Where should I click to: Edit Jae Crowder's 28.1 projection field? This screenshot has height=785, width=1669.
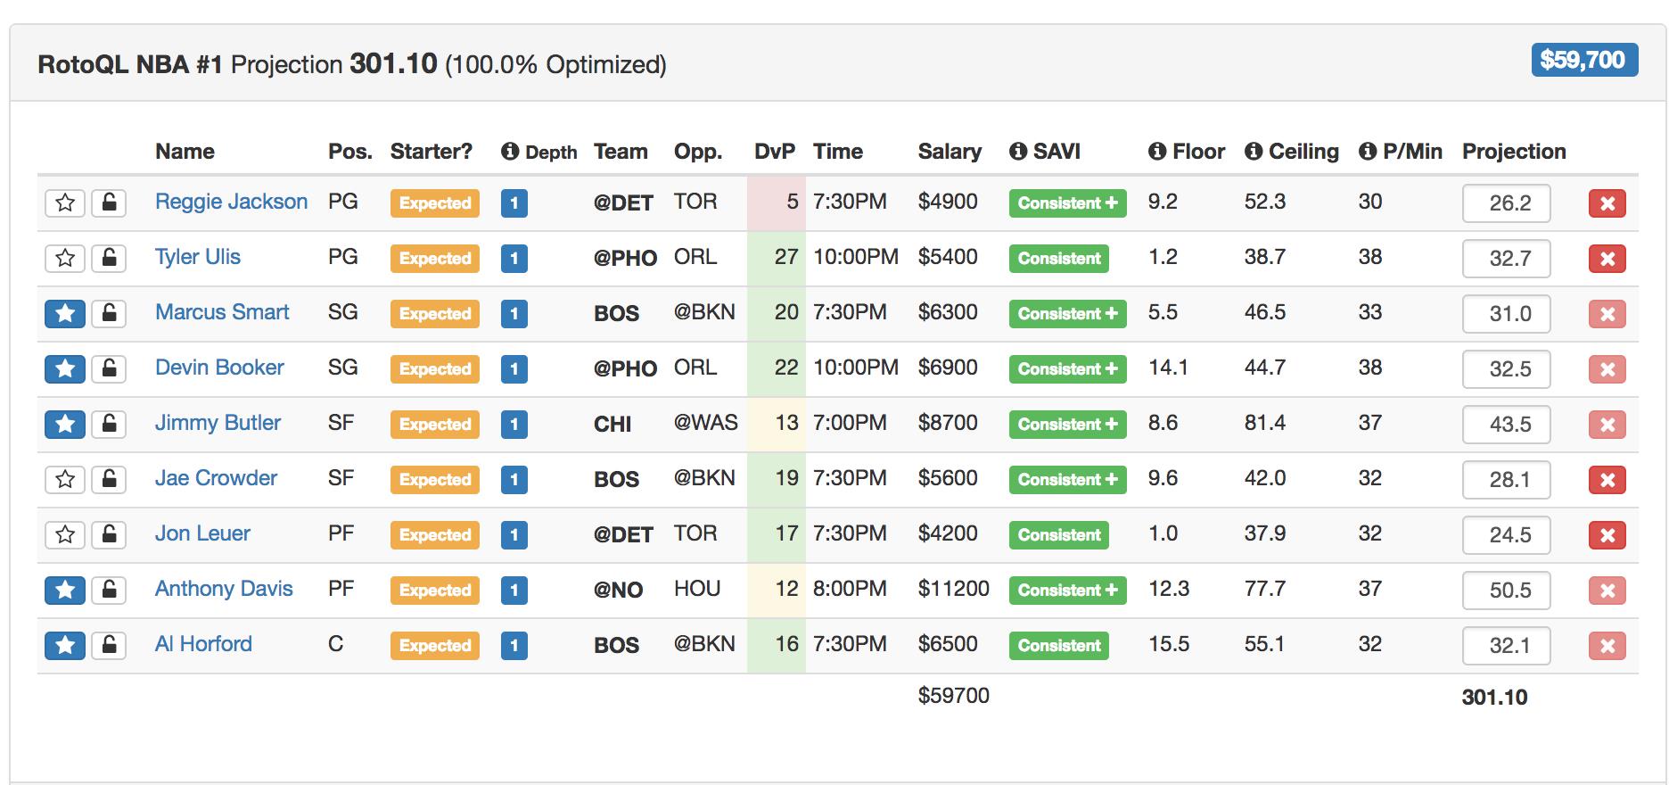pyautogui.click(x=1507, y=480)
